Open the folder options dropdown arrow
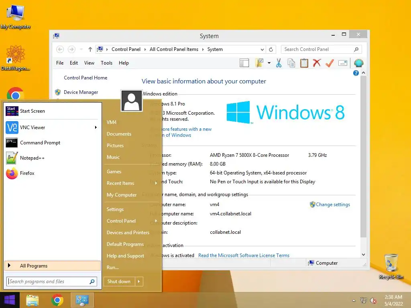The height and width of the screenshot is (308, 411). (x=269, y=63)
